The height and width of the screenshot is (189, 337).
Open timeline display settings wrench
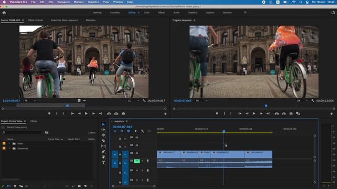[142, 131]
